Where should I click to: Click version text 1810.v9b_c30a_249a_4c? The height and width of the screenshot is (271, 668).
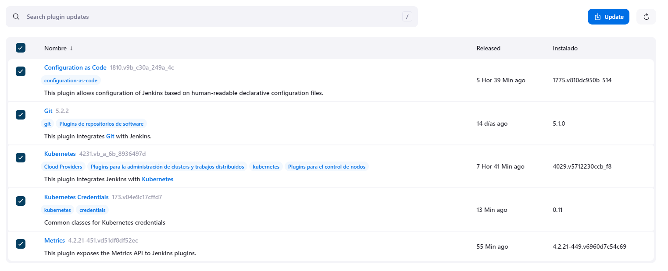coord(142,67)
